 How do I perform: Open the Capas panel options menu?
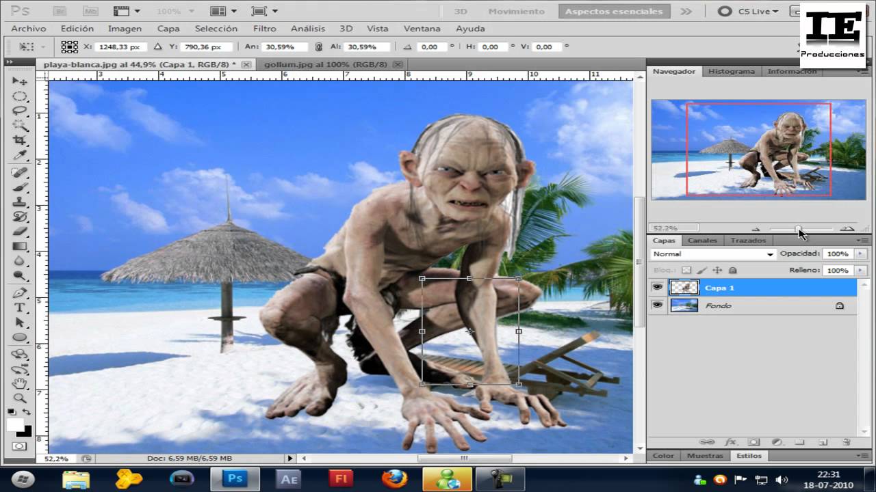click(863, 241)
